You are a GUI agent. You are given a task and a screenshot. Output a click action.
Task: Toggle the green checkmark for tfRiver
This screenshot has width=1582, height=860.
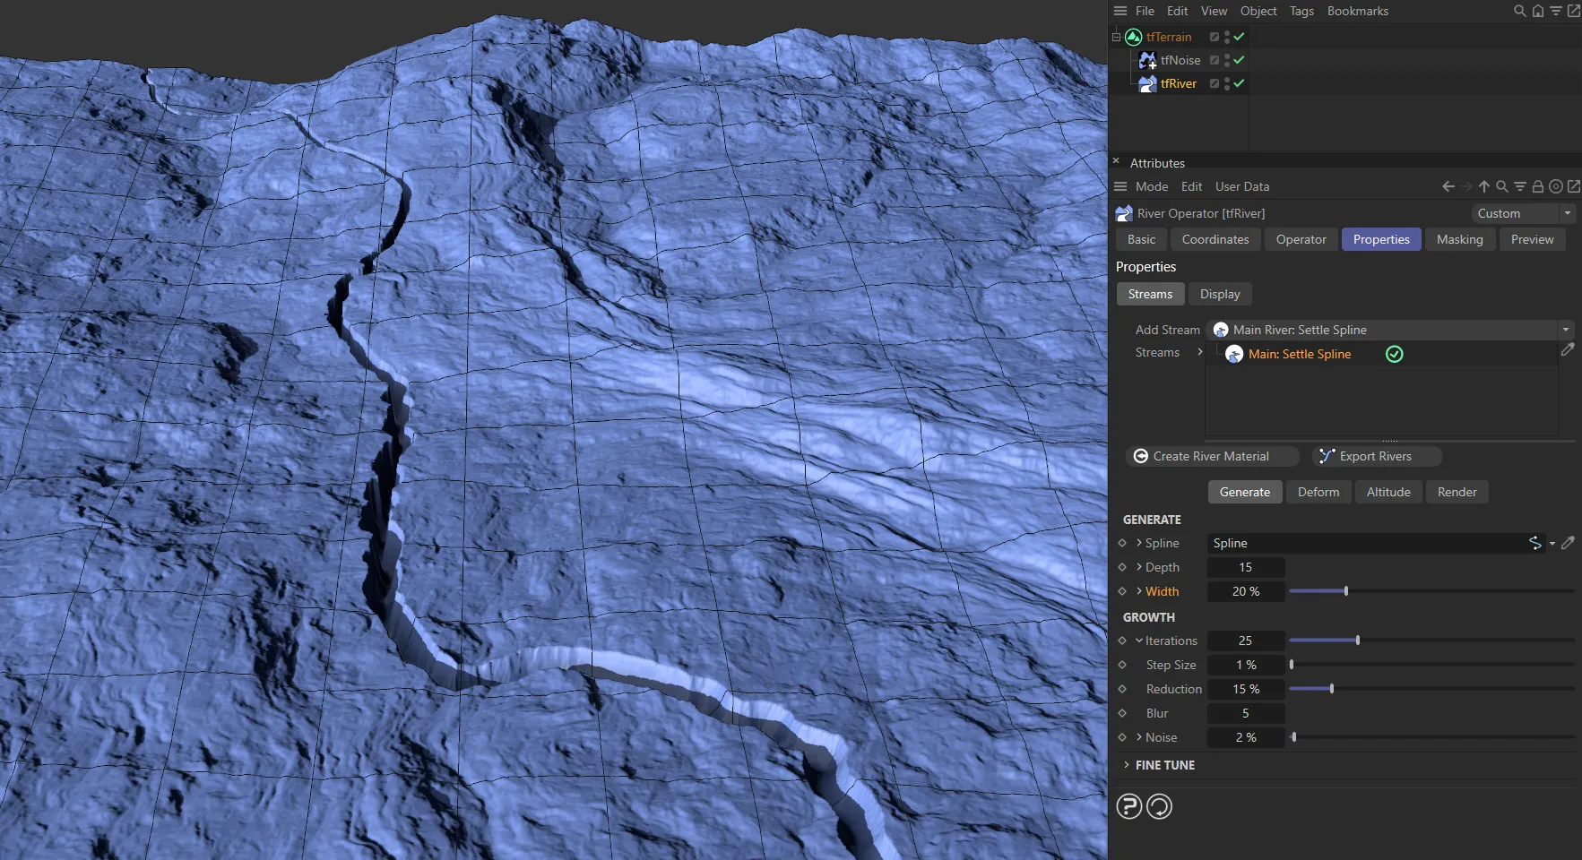coord(1239,83)
